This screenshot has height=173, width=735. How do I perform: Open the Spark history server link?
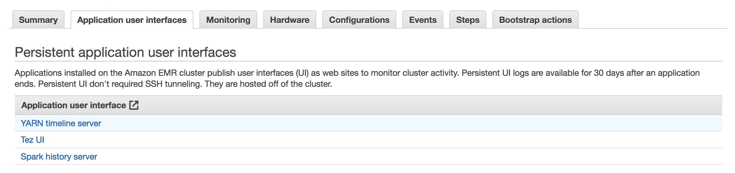[59, 156]
